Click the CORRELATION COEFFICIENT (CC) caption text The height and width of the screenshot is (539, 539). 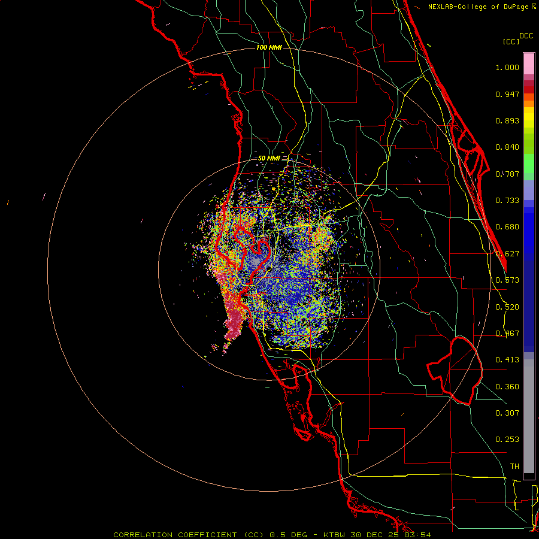click(x=189, y=535)
